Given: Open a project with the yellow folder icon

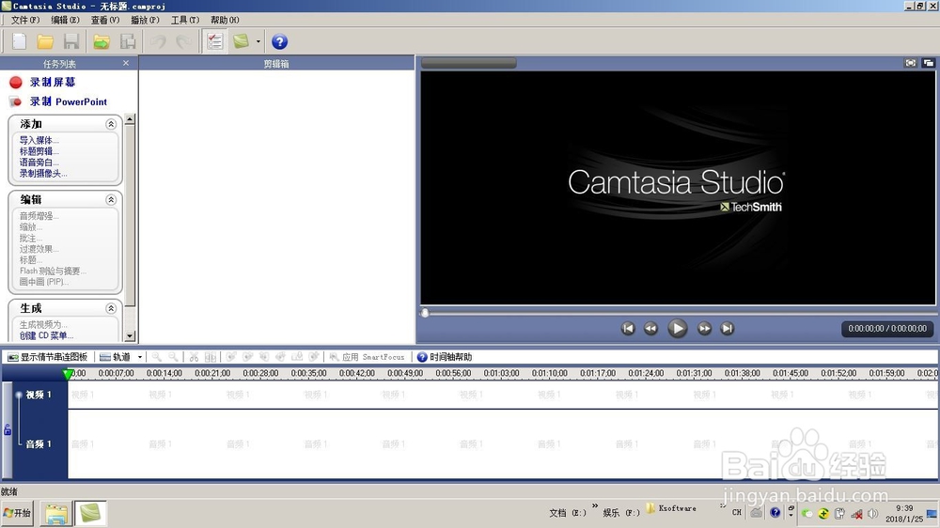Looking at the screenshot, I should (x=45, y=41).
